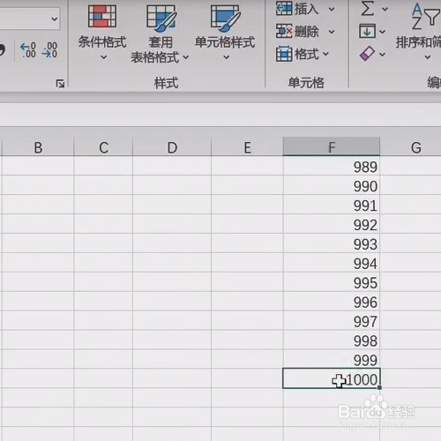Screen dimensions: 441x441
Task: Click the Insert (插入) cells button
Action: (x=297, y=9)
